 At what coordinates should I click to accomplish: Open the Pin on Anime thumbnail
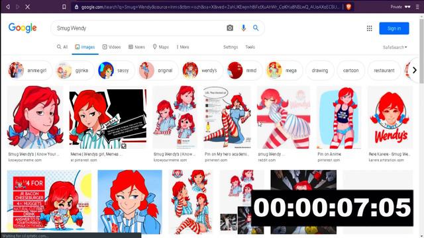tap(339, 117)
